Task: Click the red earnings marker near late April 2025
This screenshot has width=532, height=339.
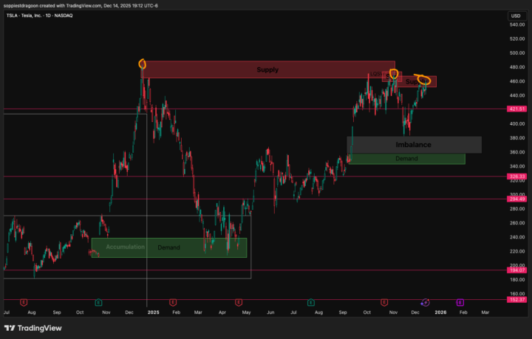Action: (x=239, y=302)
